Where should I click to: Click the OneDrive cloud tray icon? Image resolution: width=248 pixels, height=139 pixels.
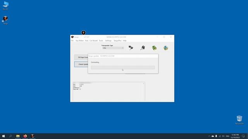tap(213, 136)
